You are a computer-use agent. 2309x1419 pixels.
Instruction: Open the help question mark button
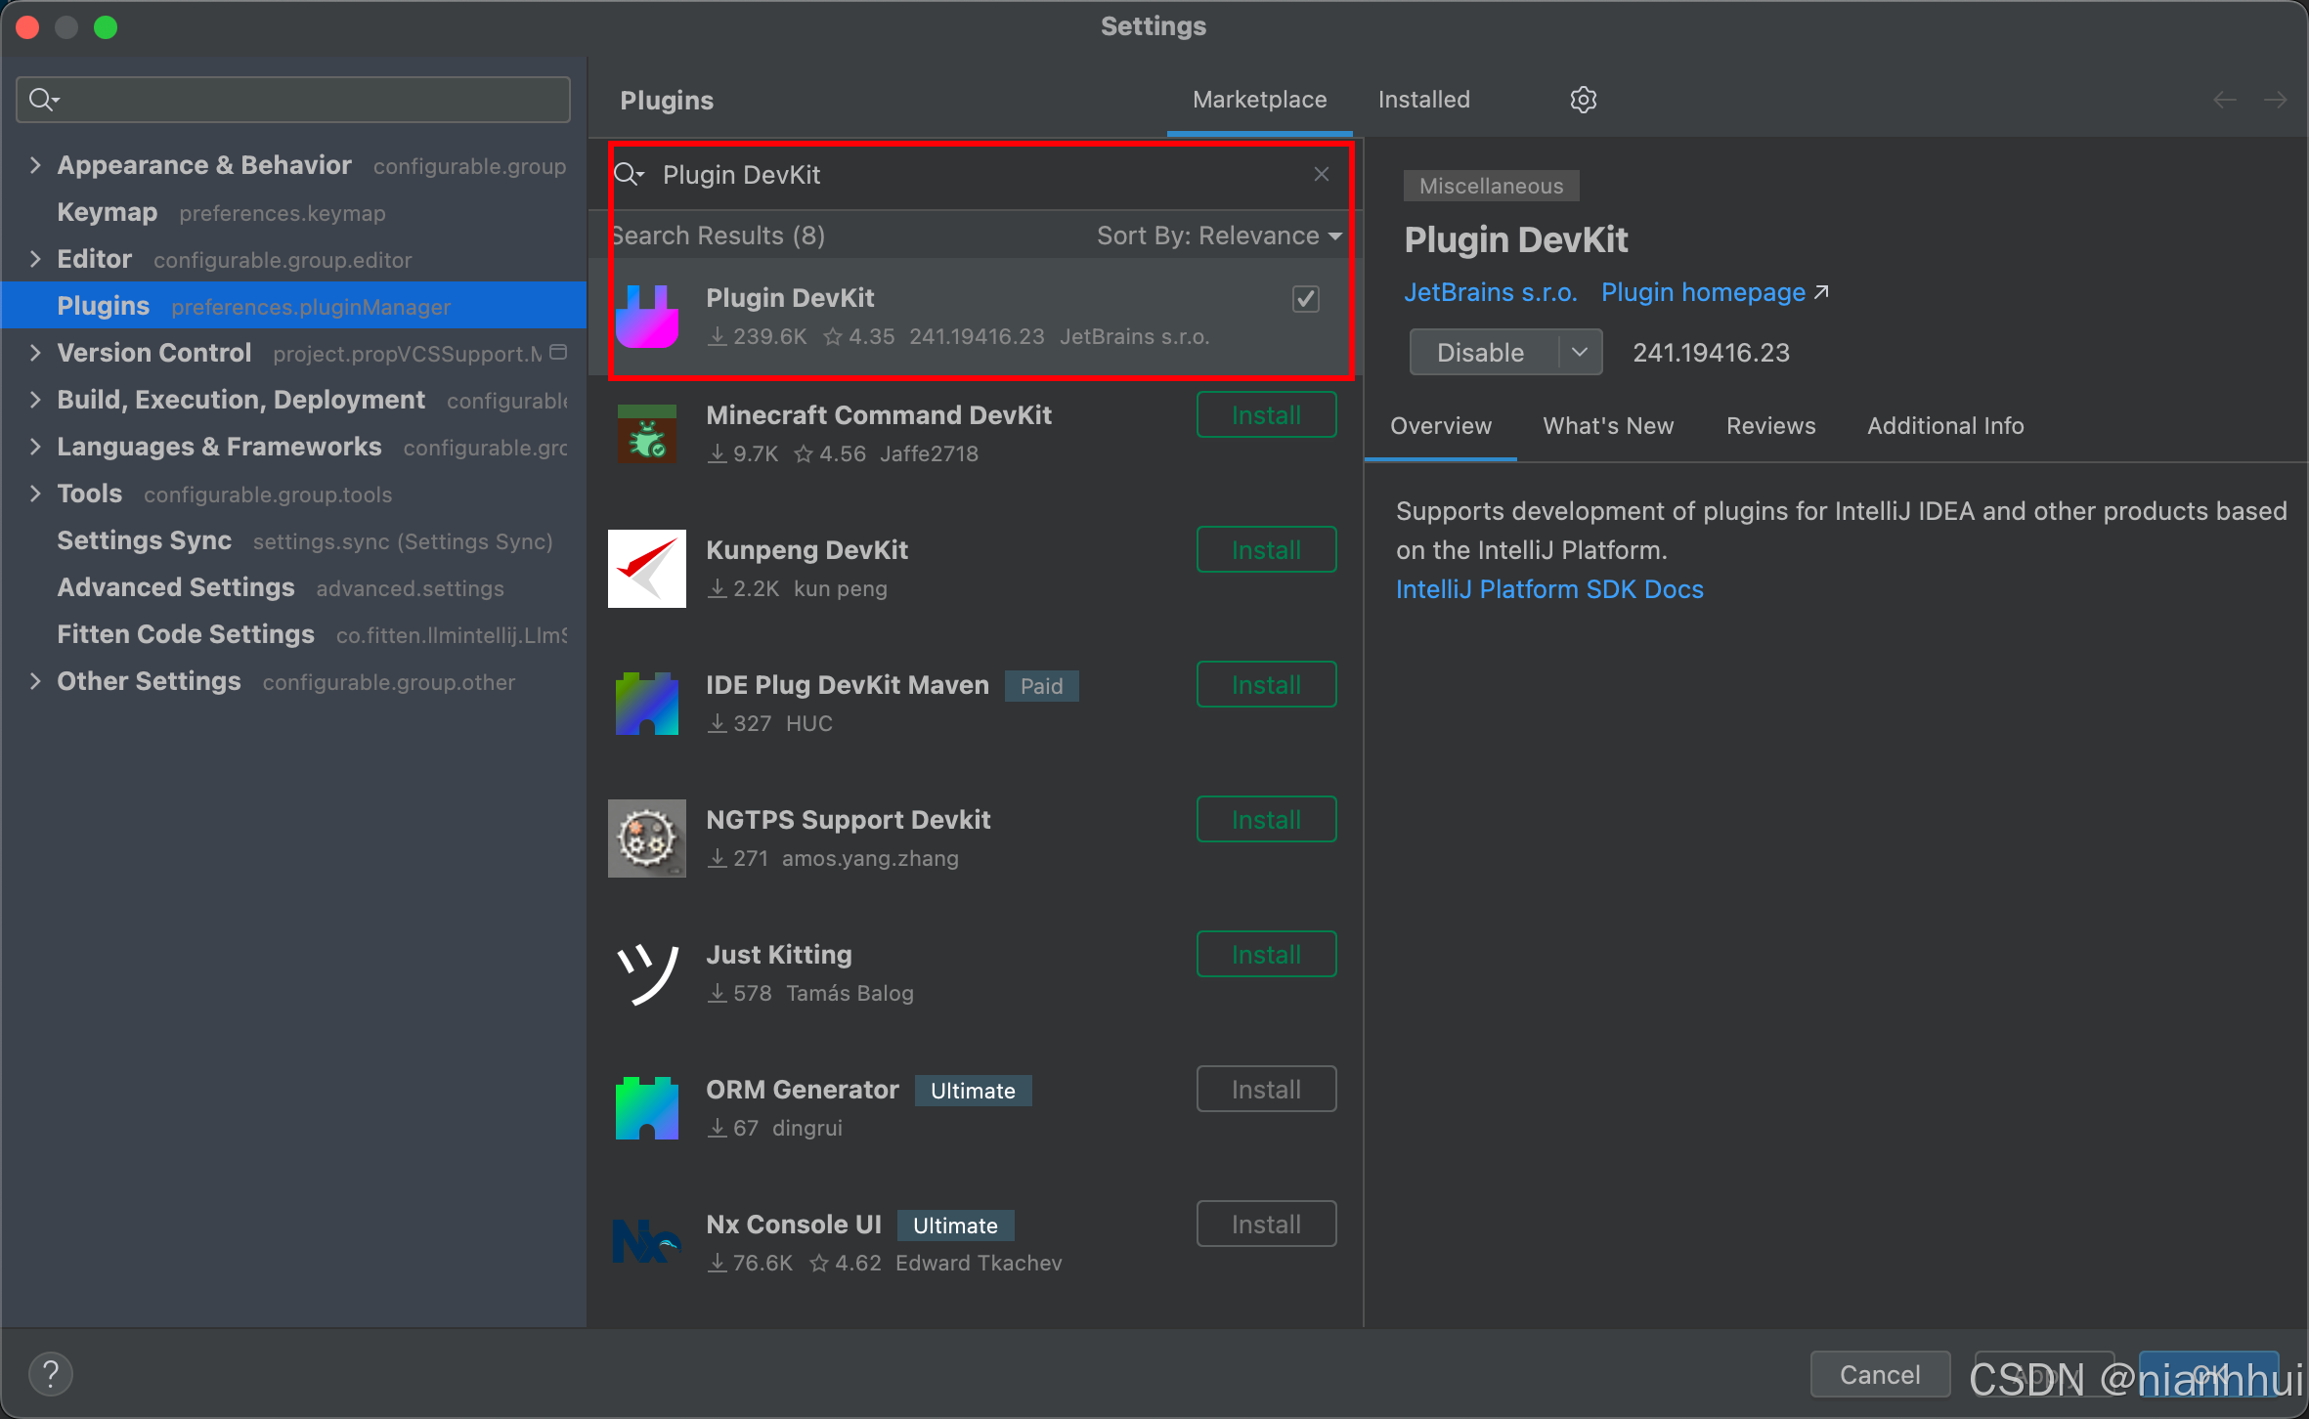pyautogui.click(x=51, y=1374)
